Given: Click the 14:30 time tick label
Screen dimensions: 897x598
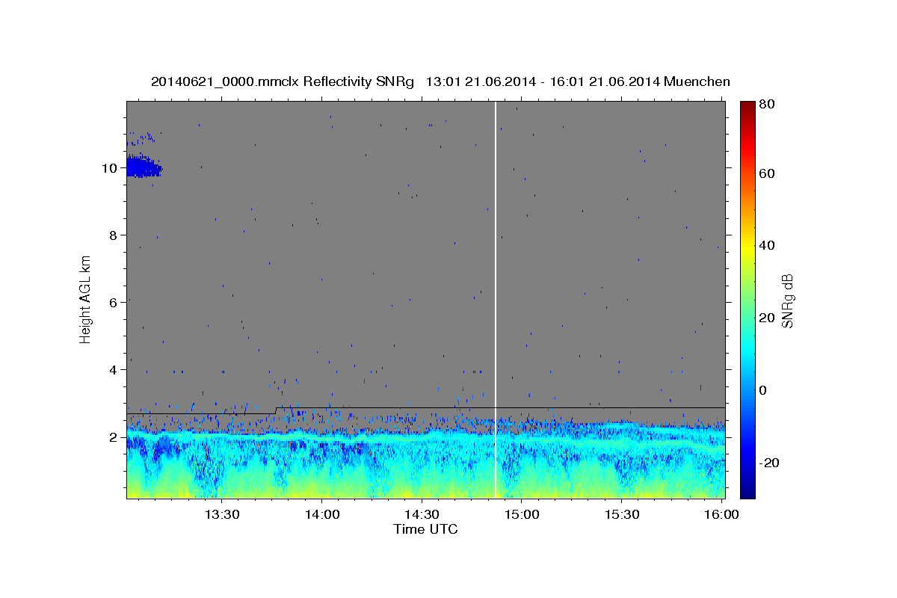Looking at the screenshot, I should [x=422, y=515].
